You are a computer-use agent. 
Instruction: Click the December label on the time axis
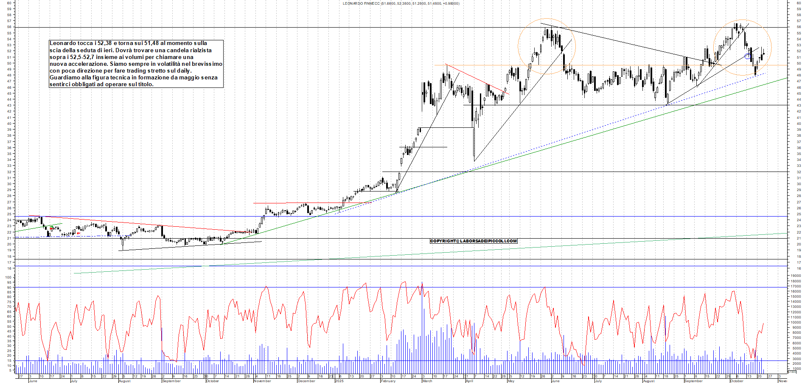tap(306, 381)
